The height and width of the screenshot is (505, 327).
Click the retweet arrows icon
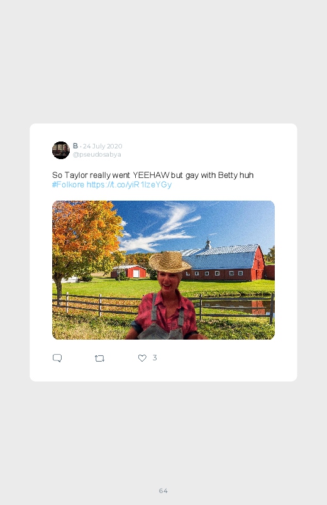[x=99, y=358]
